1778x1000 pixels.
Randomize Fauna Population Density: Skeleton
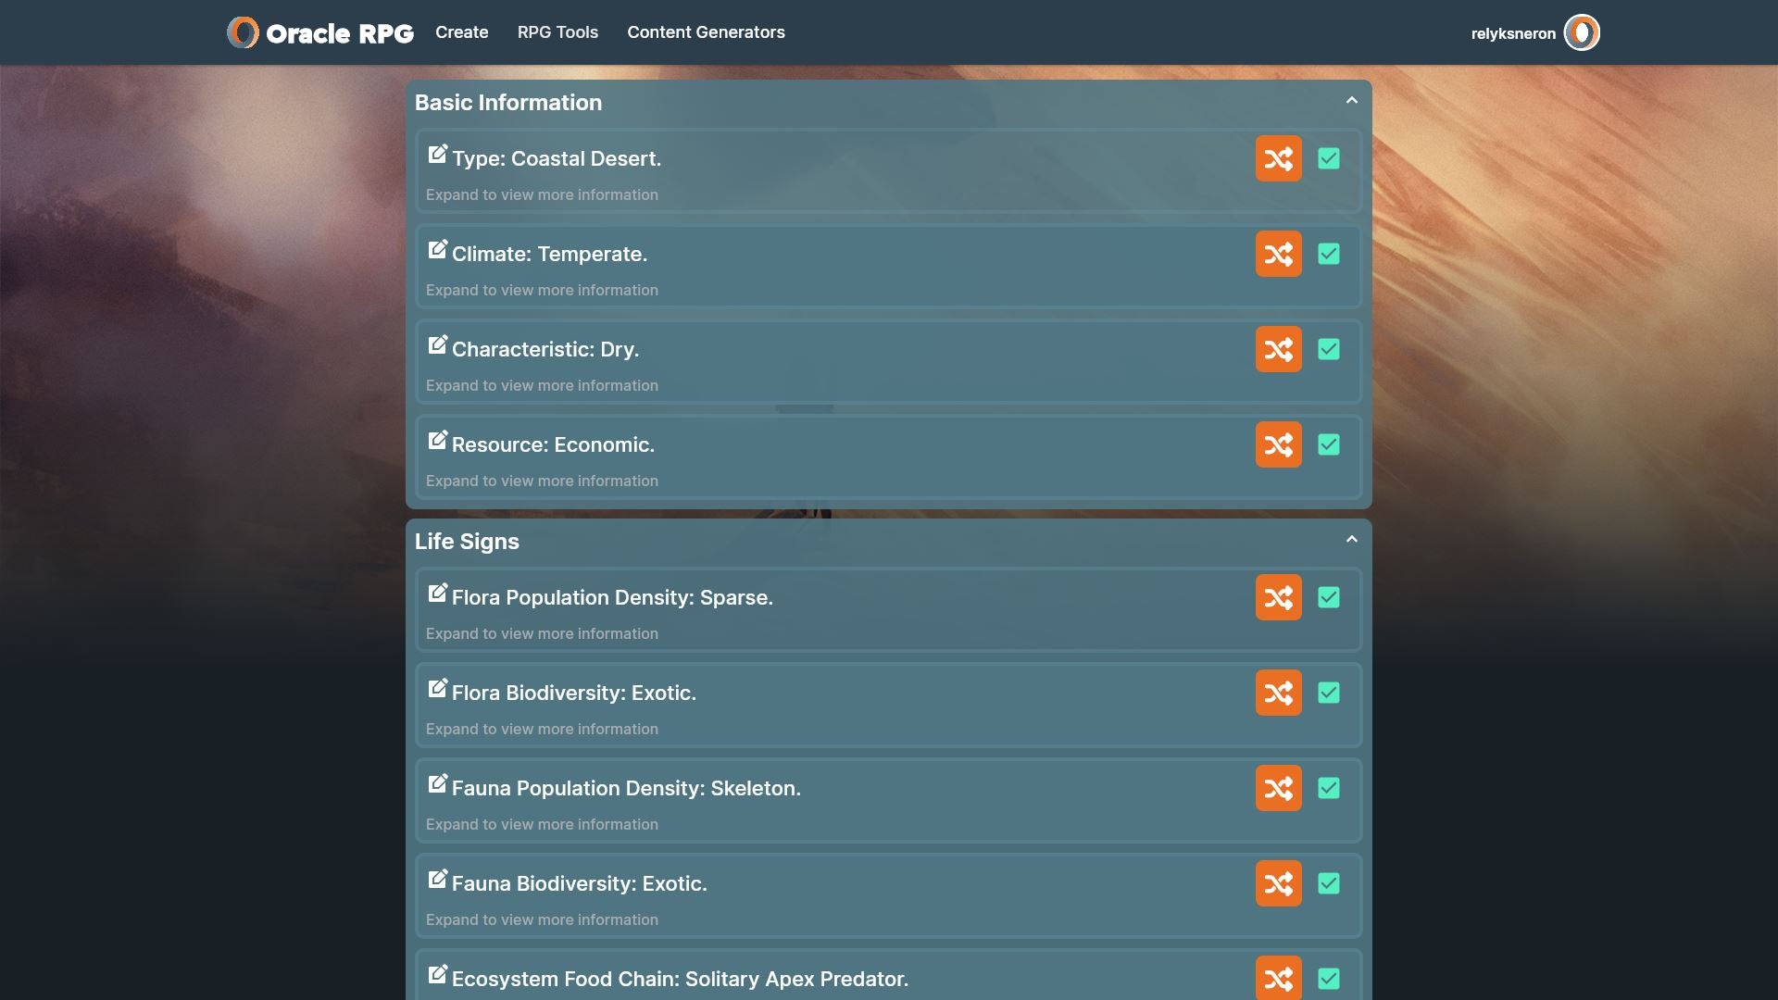coord(1278,788)
